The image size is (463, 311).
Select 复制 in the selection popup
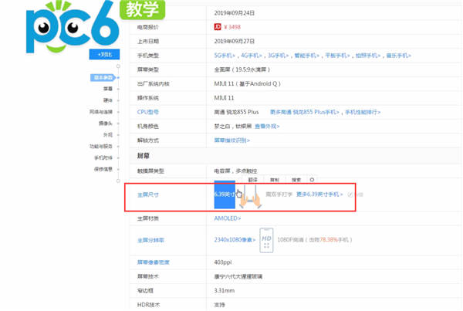275,180
